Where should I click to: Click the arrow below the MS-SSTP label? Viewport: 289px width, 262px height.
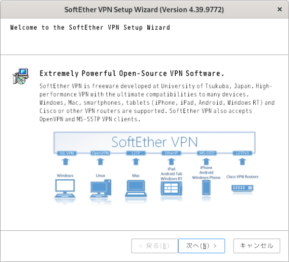(207, 162)
